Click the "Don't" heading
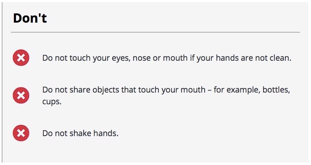The image size is (311, 165). 30,18
